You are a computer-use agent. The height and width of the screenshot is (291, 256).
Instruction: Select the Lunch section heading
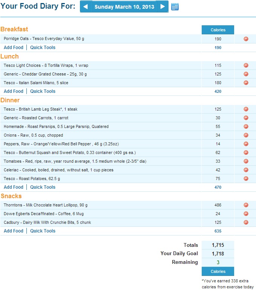(9, 56)
